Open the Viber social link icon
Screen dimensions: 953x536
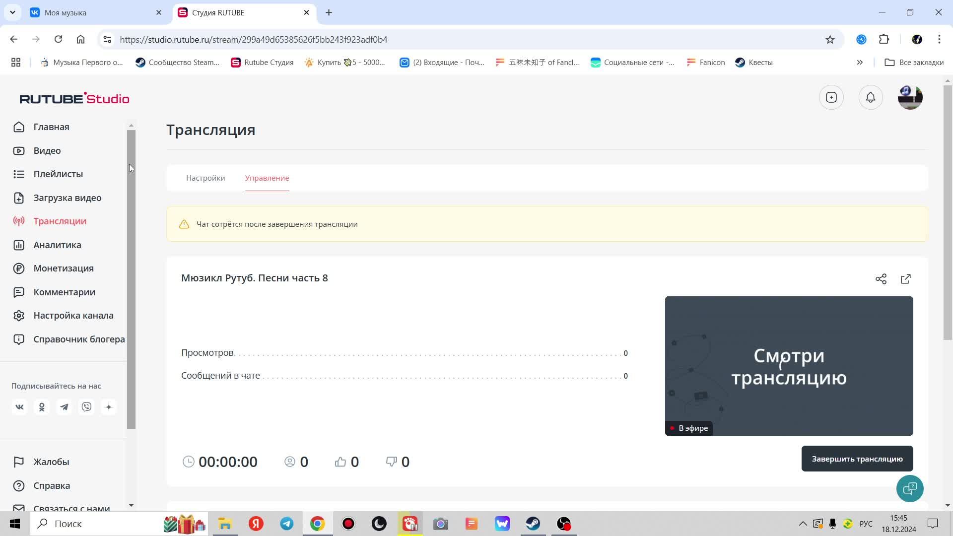tap(87, 407)
